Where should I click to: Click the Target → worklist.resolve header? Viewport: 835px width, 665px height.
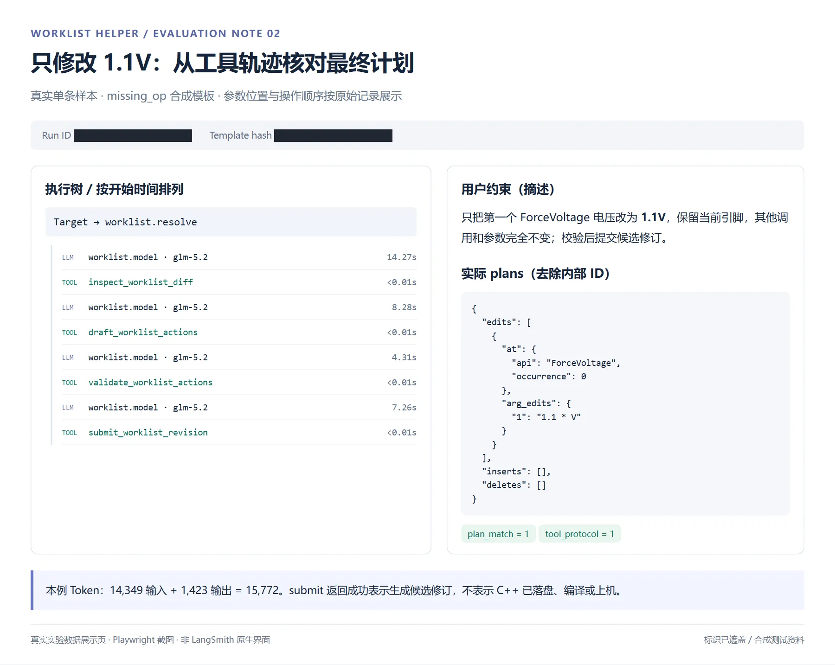(231, 222)
